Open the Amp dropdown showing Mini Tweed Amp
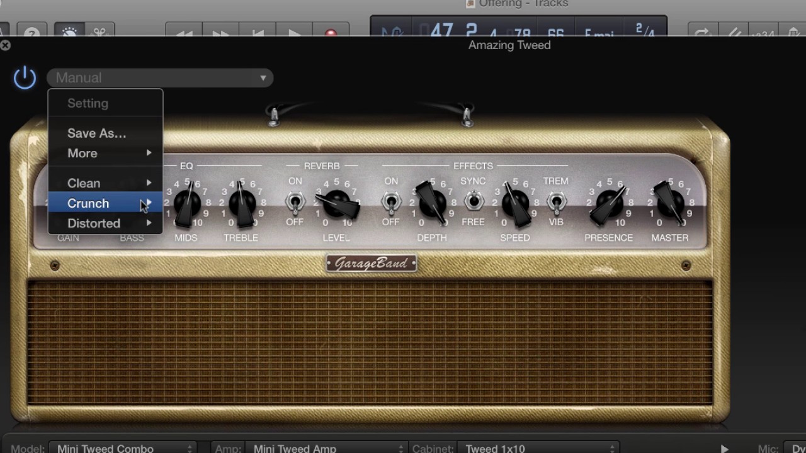Screen dimensions: 806x453 (x=326, y=448)
